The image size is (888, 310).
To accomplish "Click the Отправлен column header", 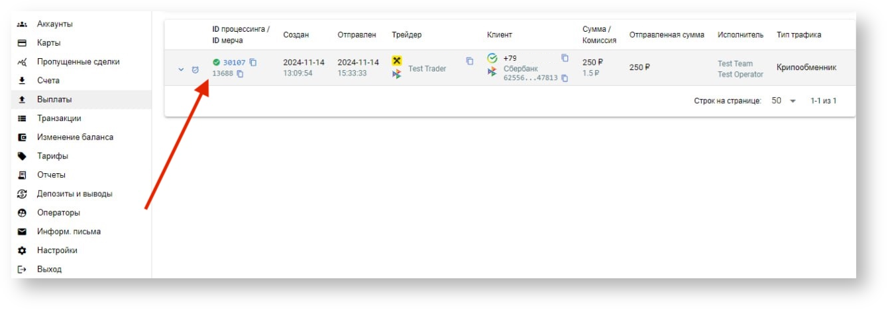I will [x=357, y=35].
